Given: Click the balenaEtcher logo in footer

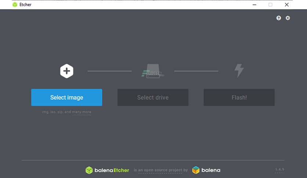Looking at the screenshot, I should point(107,170).
